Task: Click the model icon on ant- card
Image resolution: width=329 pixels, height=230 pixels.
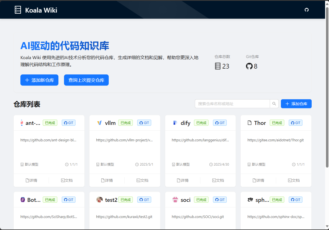Action: click(x=22, y=164)
